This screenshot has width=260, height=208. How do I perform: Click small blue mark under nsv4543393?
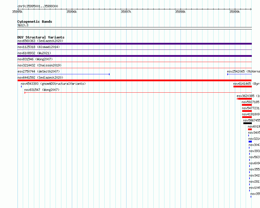(21, 87)
